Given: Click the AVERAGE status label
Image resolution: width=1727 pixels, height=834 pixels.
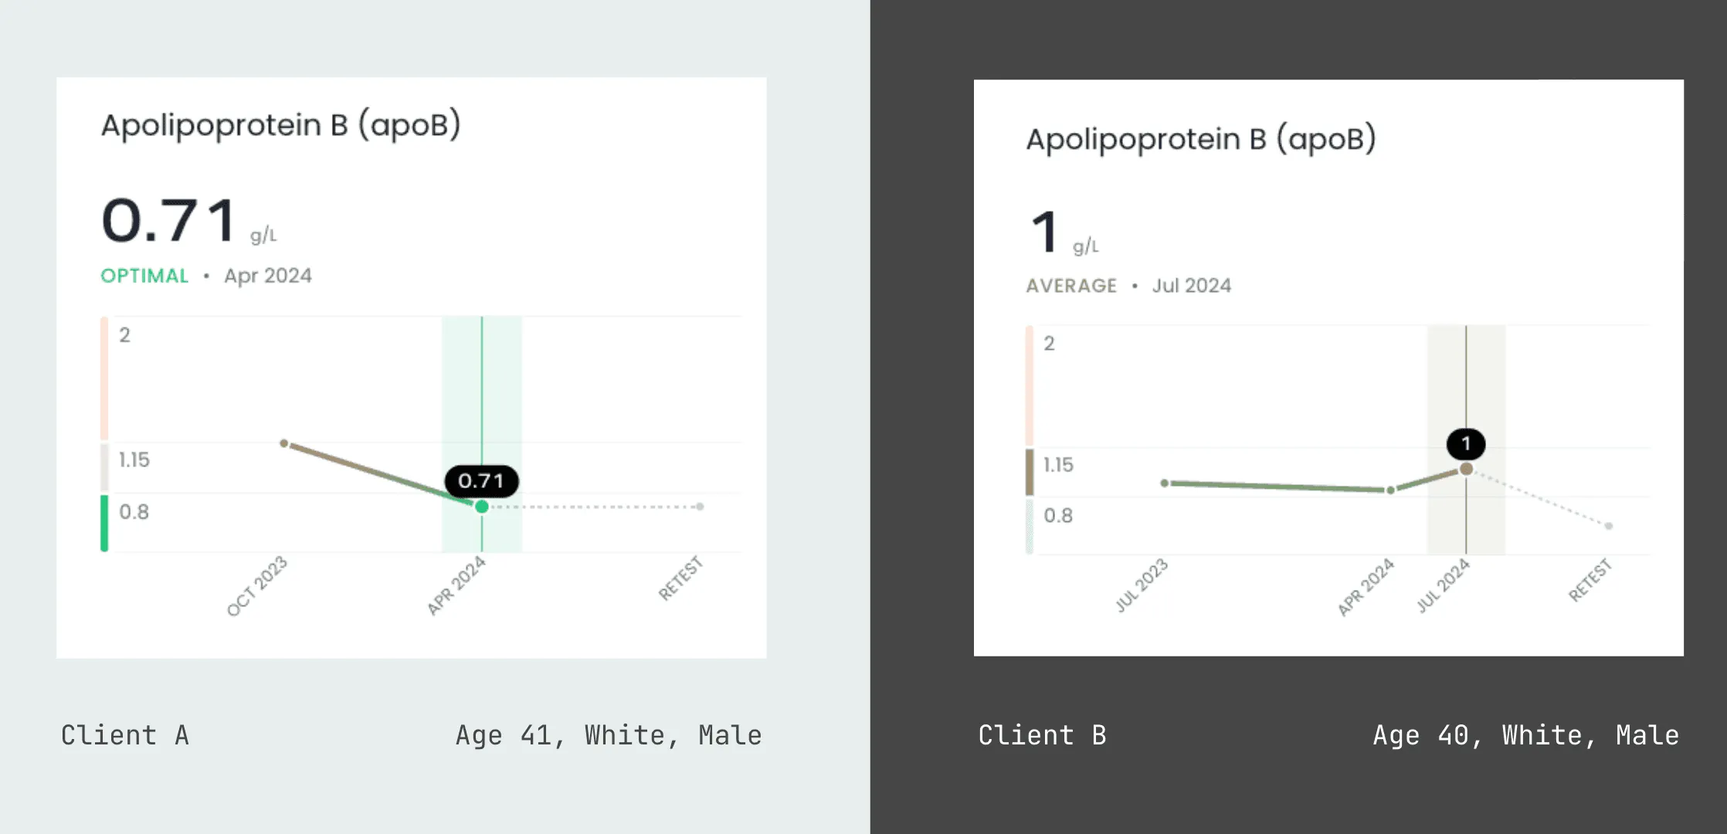Looking at the screenshot, I should point(1071,286).
